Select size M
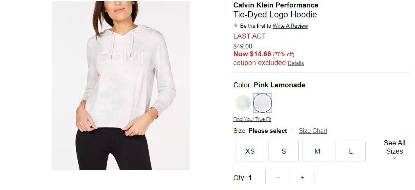Viewport: 415px width, 190px height. 317,151
